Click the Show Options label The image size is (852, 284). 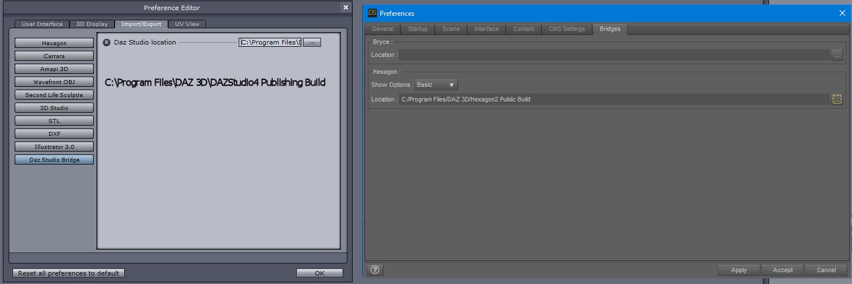coord(392,85)
